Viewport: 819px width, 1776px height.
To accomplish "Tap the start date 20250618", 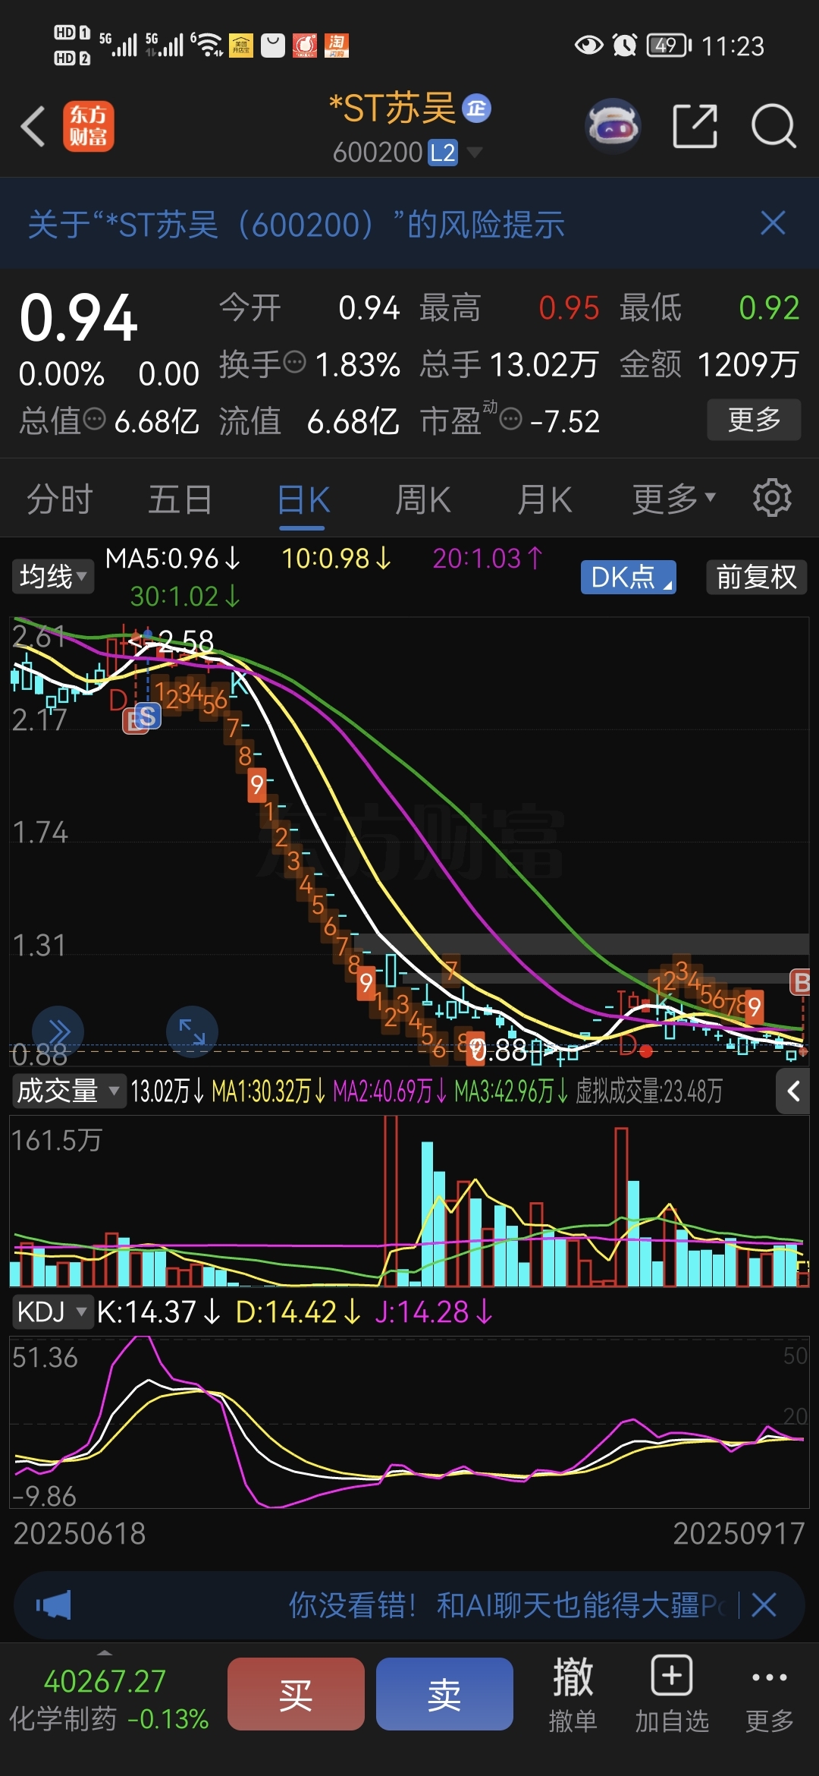I will [80, 1533].
